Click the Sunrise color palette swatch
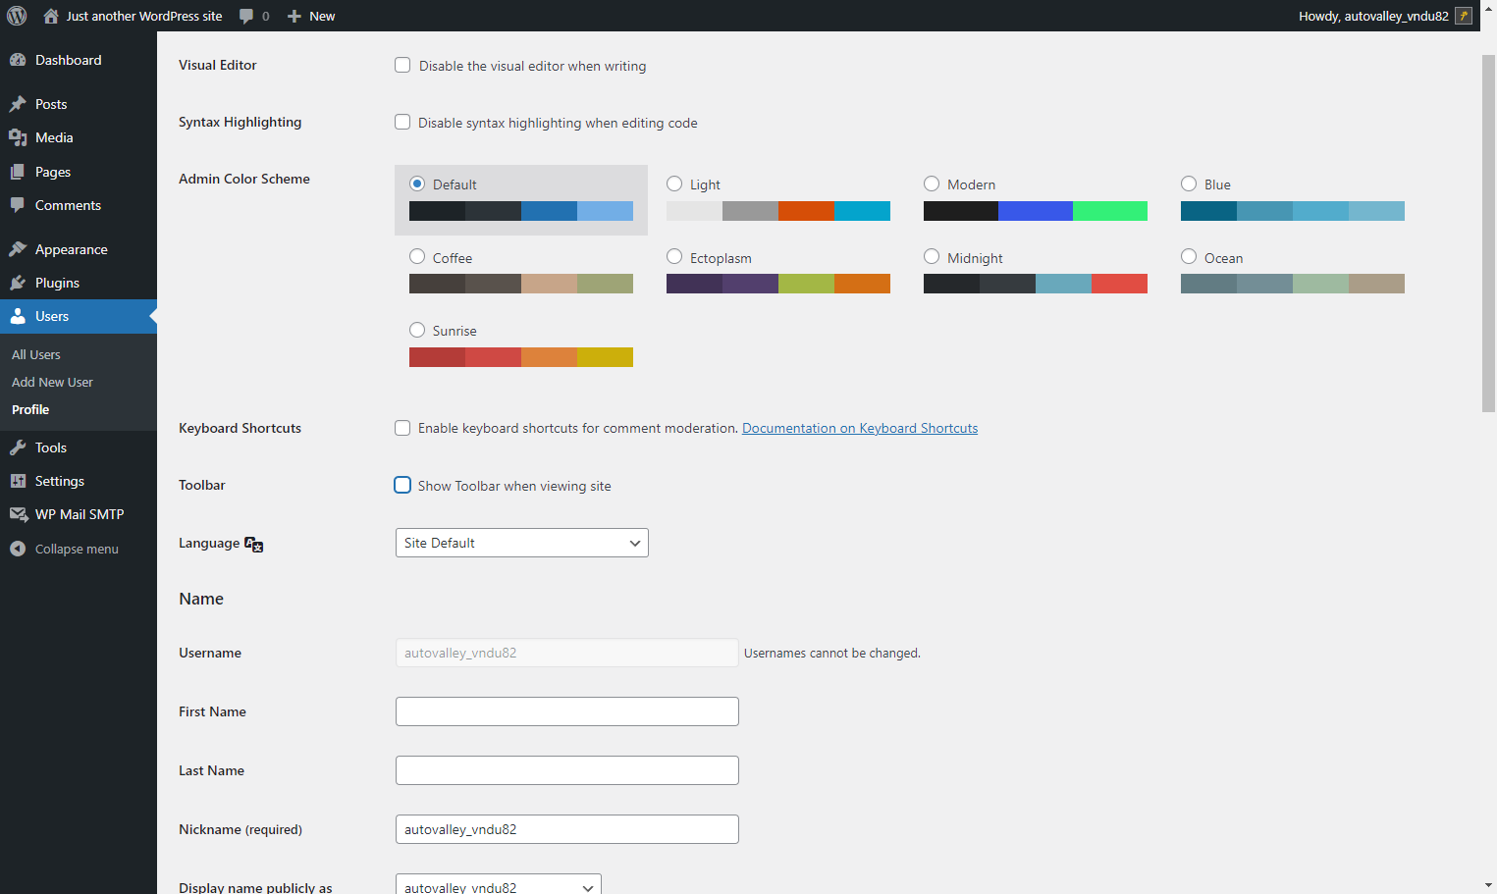 (x=521, y=357)
